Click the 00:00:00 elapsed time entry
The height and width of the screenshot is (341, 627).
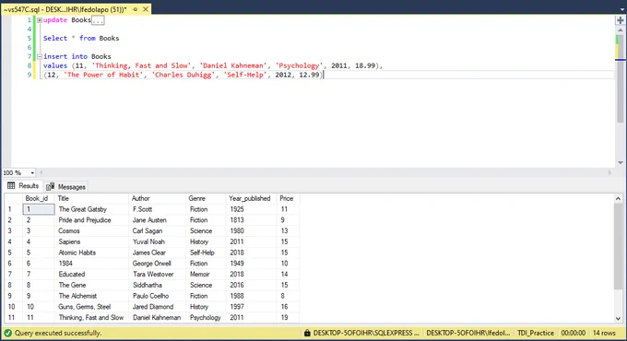tap(573, 333)
